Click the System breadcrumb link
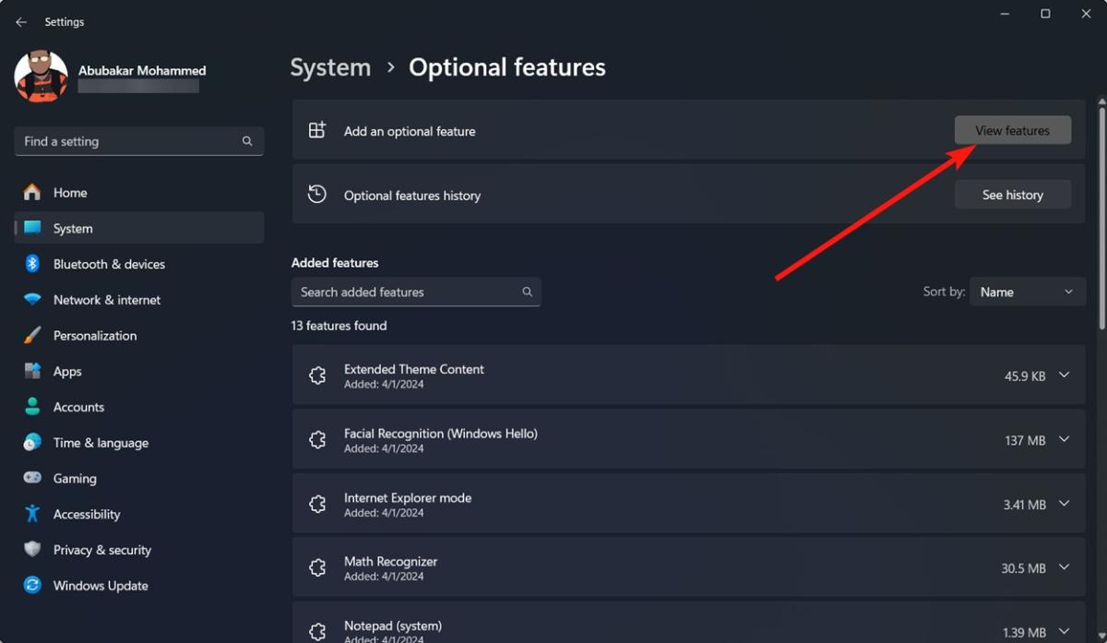Image resolution: width=1107 pixels, height=643 pixels. pyautogui.click(x=329, y=66)
